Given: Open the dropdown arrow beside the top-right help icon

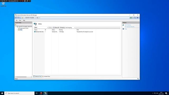Looking at the screenshot, I should click(x=139, y=18).
